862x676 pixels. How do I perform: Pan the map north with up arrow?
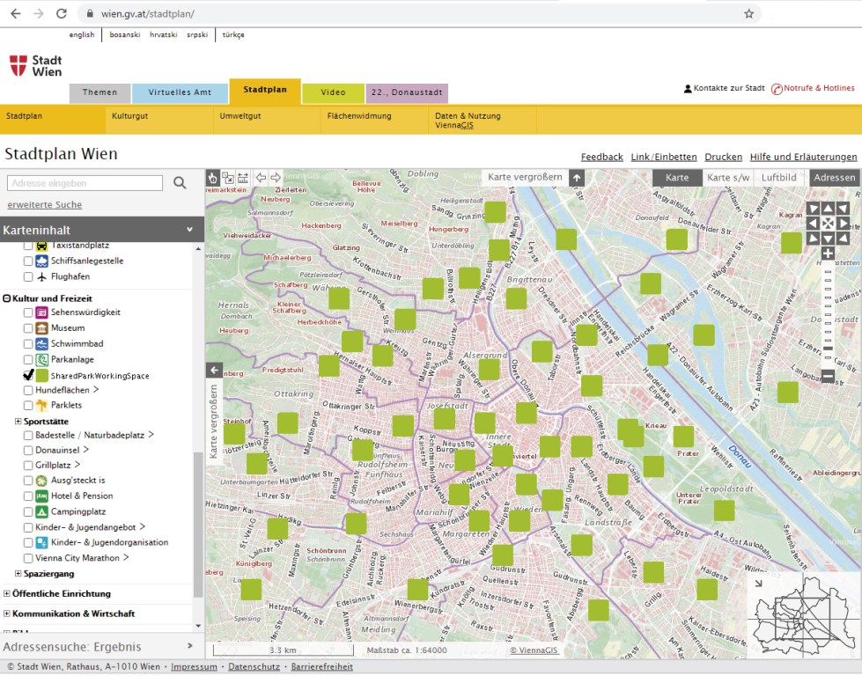(828, 209)
